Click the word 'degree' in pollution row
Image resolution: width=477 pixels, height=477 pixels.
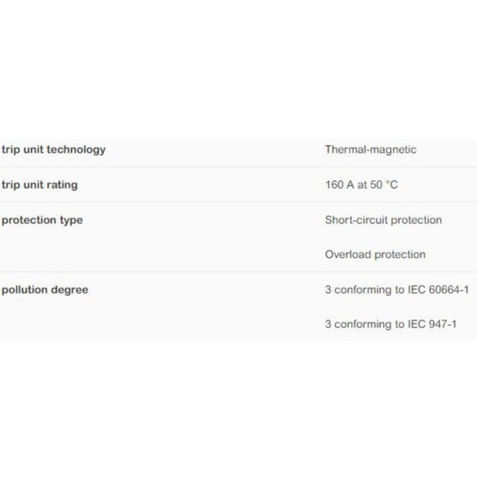(68, 290)
